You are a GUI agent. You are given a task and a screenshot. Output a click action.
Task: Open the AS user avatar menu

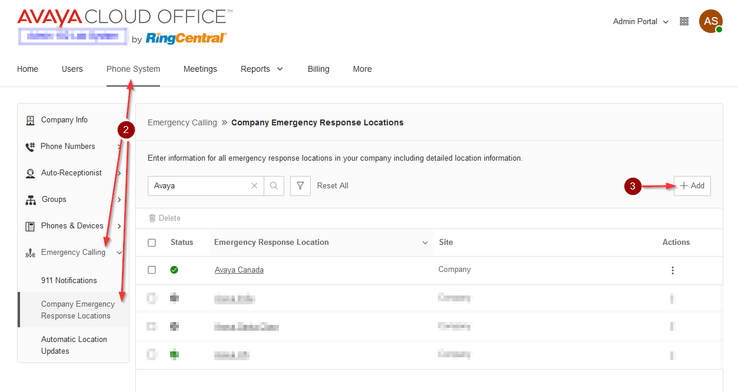pos(711,21)
